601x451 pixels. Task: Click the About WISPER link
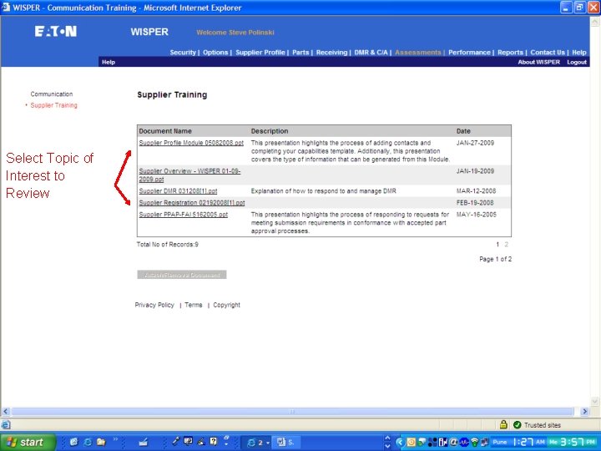point(539,62)
